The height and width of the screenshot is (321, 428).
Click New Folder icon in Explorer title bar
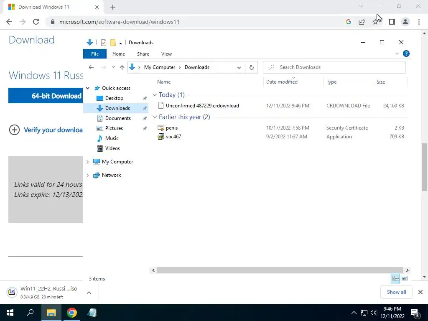(113, 43)
